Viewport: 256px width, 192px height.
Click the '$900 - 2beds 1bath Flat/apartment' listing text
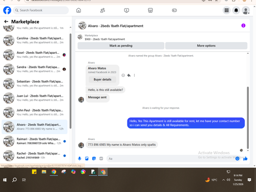click(x=105, y=39)
